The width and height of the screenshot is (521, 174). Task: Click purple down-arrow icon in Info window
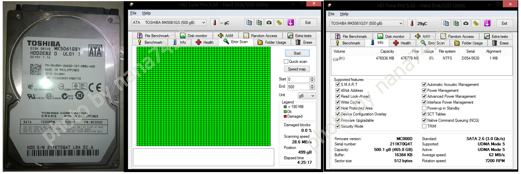pyautogui.click(x=487, y=23)
